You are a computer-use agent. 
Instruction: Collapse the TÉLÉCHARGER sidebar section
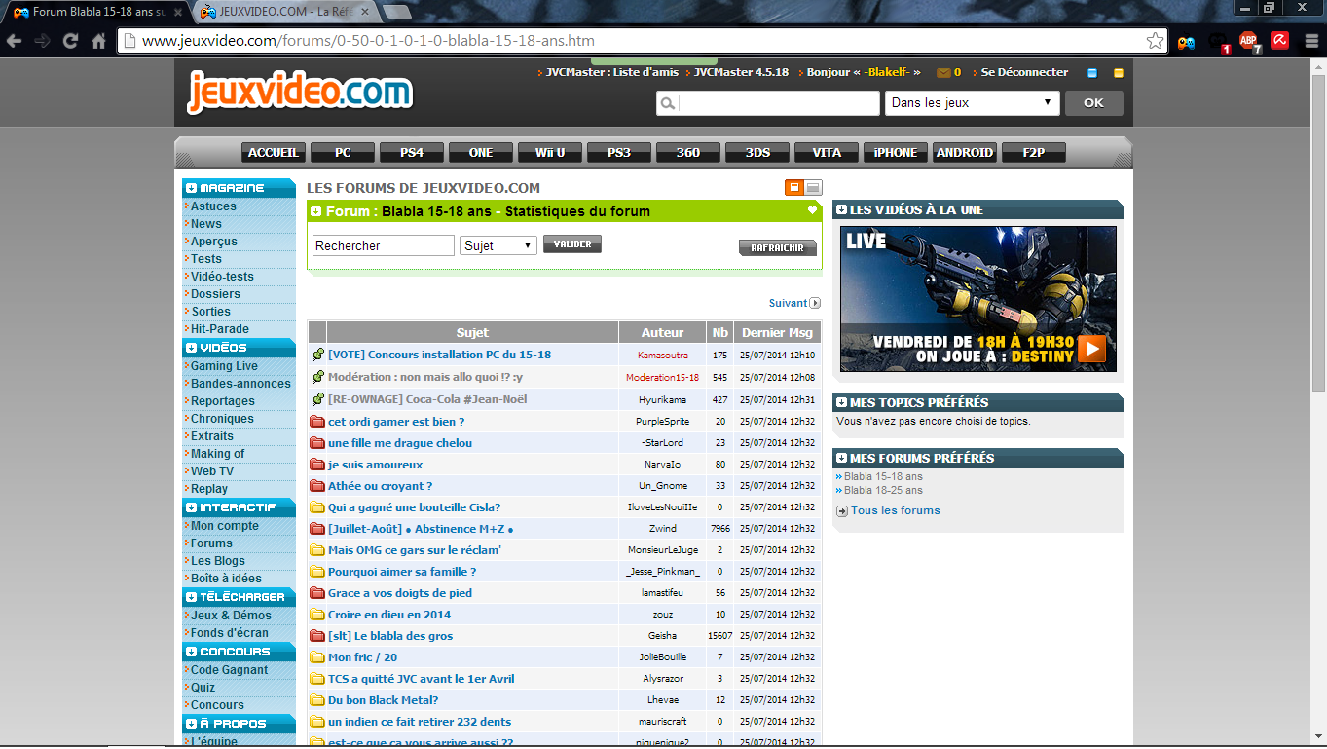tap(191, 597)
